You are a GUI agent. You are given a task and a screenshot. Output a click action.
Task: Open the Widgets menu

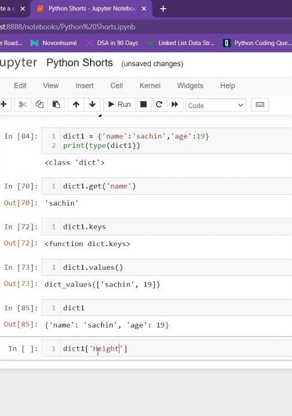pos(190,86)
